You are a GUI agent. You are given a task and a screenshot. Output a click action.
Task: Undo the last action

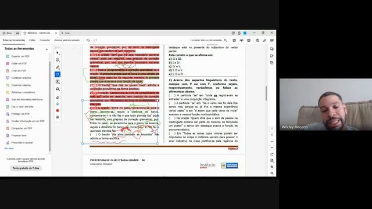click(88, 40)
